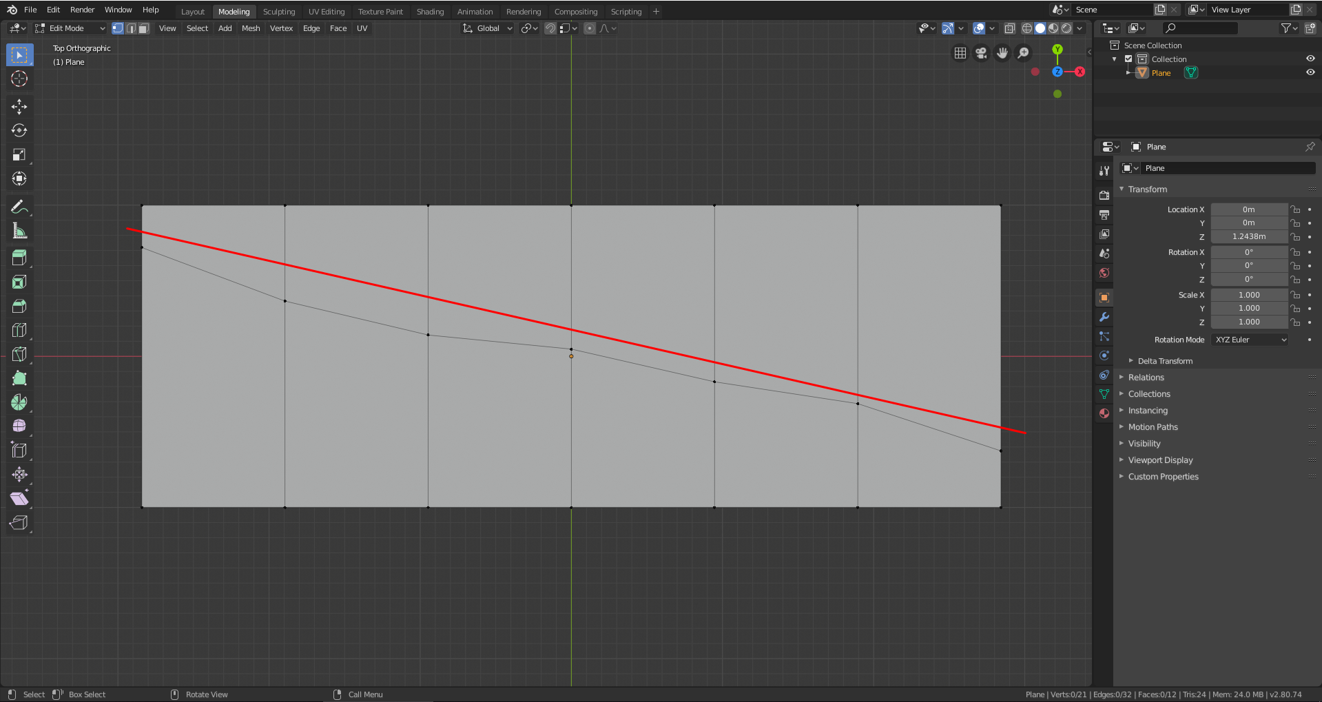Toggle Collection visibility eye in outliner
Screen dimensions: 1322x702
(x=1310, y=59)
